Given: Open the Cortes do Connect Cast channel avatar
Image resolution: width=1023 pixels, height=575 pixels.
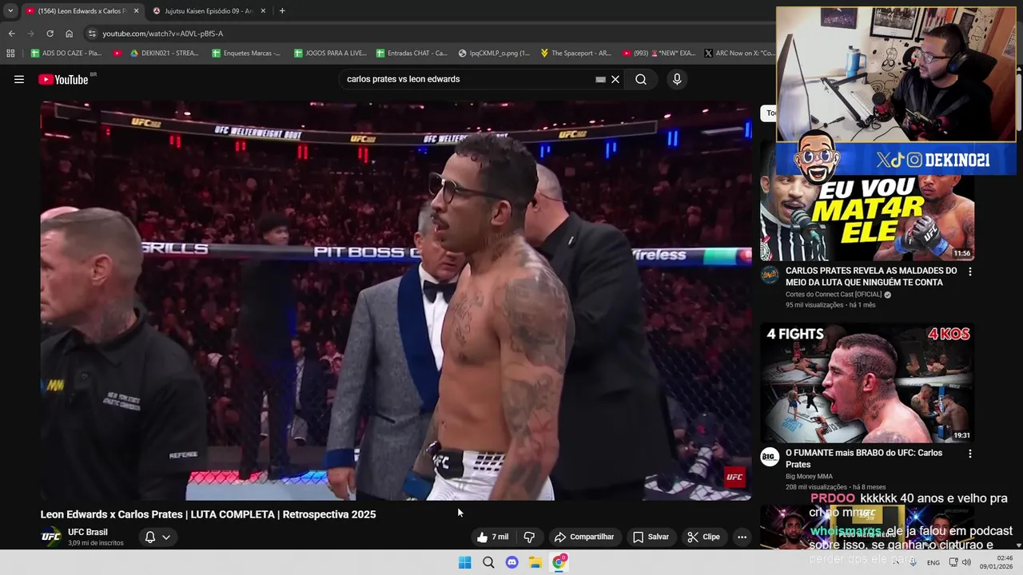Looking at the screenshot, I should click(770, 276).
